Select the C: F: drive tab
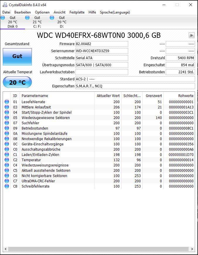 coord(37,22)
